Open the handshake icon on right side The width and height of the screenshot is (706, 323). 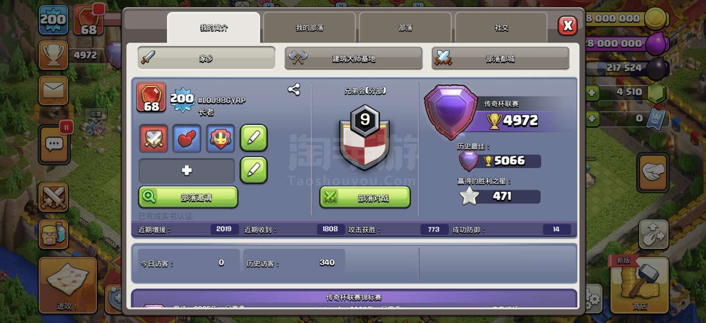click(x=654, y=173)
